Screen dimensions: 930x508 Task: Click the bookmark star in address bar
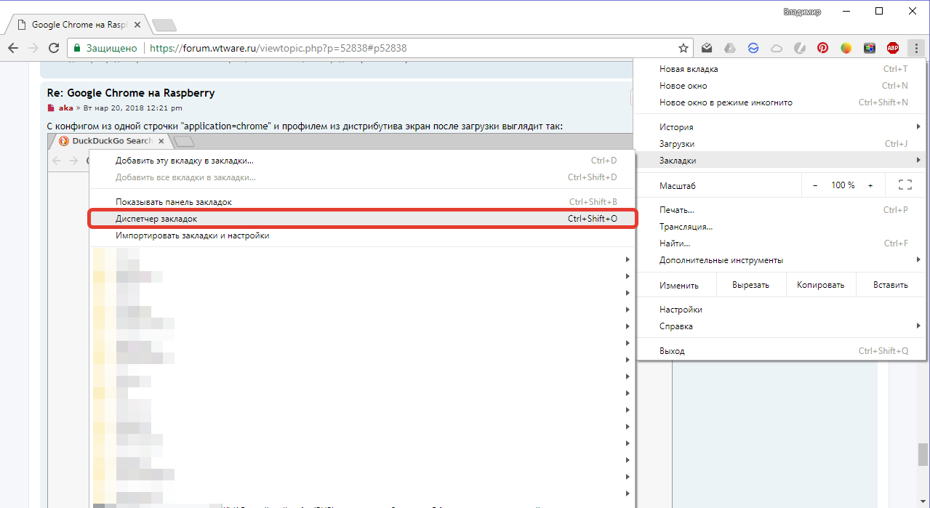tap(683, 48)
